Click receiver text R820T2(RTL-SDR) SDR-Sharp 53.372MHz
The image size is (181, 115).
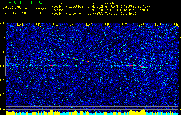(118, 10)
